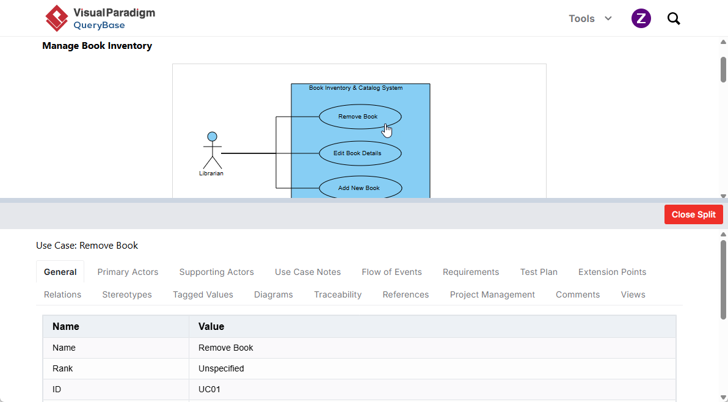
Task: Switch to the Relations tab
Action: click(63, 294)
